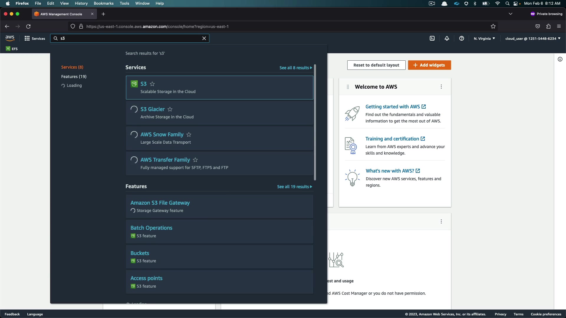566x318 pixels.
Task: Click the EFS favorites shortcut icon
Action: pos(8,49)
